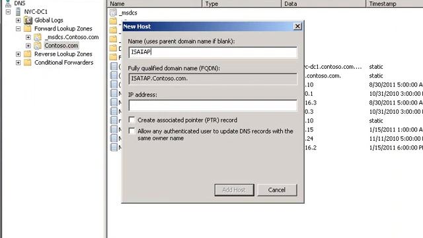Viewport: 423px width, 238px height.
Task: Expand the Global Logs node
Action: (x=18, y=20)
